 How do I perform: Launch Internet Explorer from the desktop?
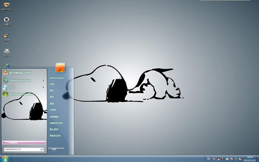coord(7,66)
